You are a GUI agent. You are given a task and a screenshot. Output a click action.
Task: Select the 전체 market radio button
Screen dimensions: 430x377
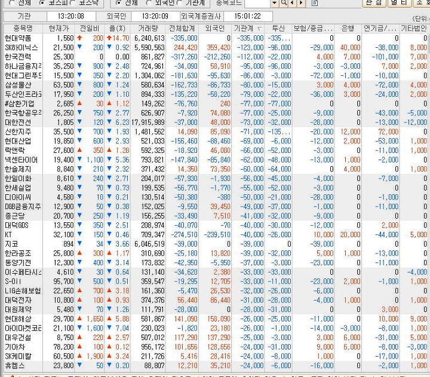tap(12, 3)
